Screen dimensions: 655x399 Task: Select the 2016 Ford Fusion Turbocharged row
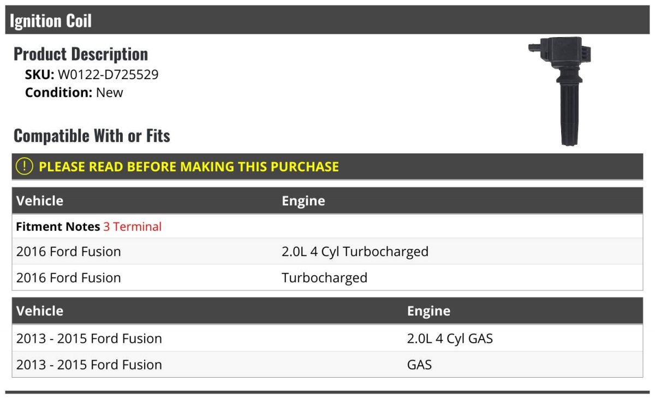tap(327, 278)
